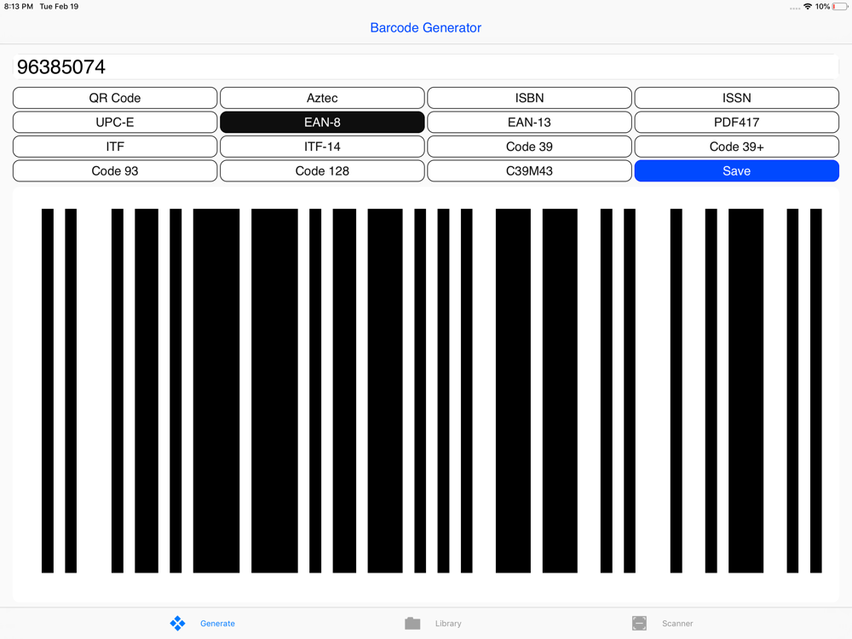Save the generated barcode

click(737, 171)
